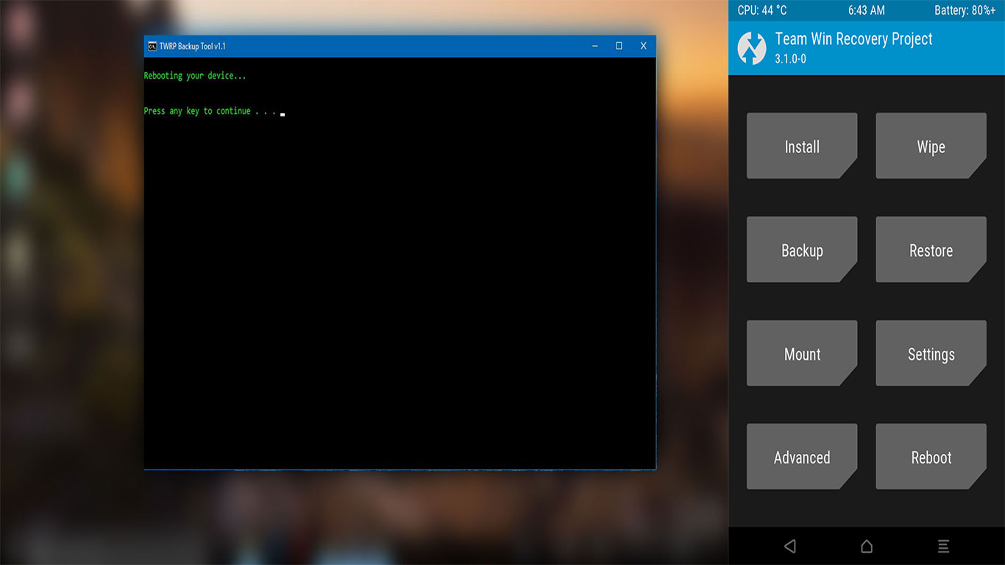Open TWRP Settings
This screenshot has width=1005, height=565.
(931, 353)
